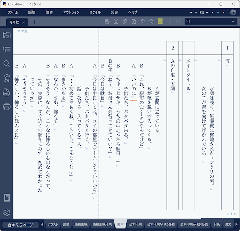The image size is (240, 231).
Task: Close the ママ友 document tab
Action: pos(23,22)
